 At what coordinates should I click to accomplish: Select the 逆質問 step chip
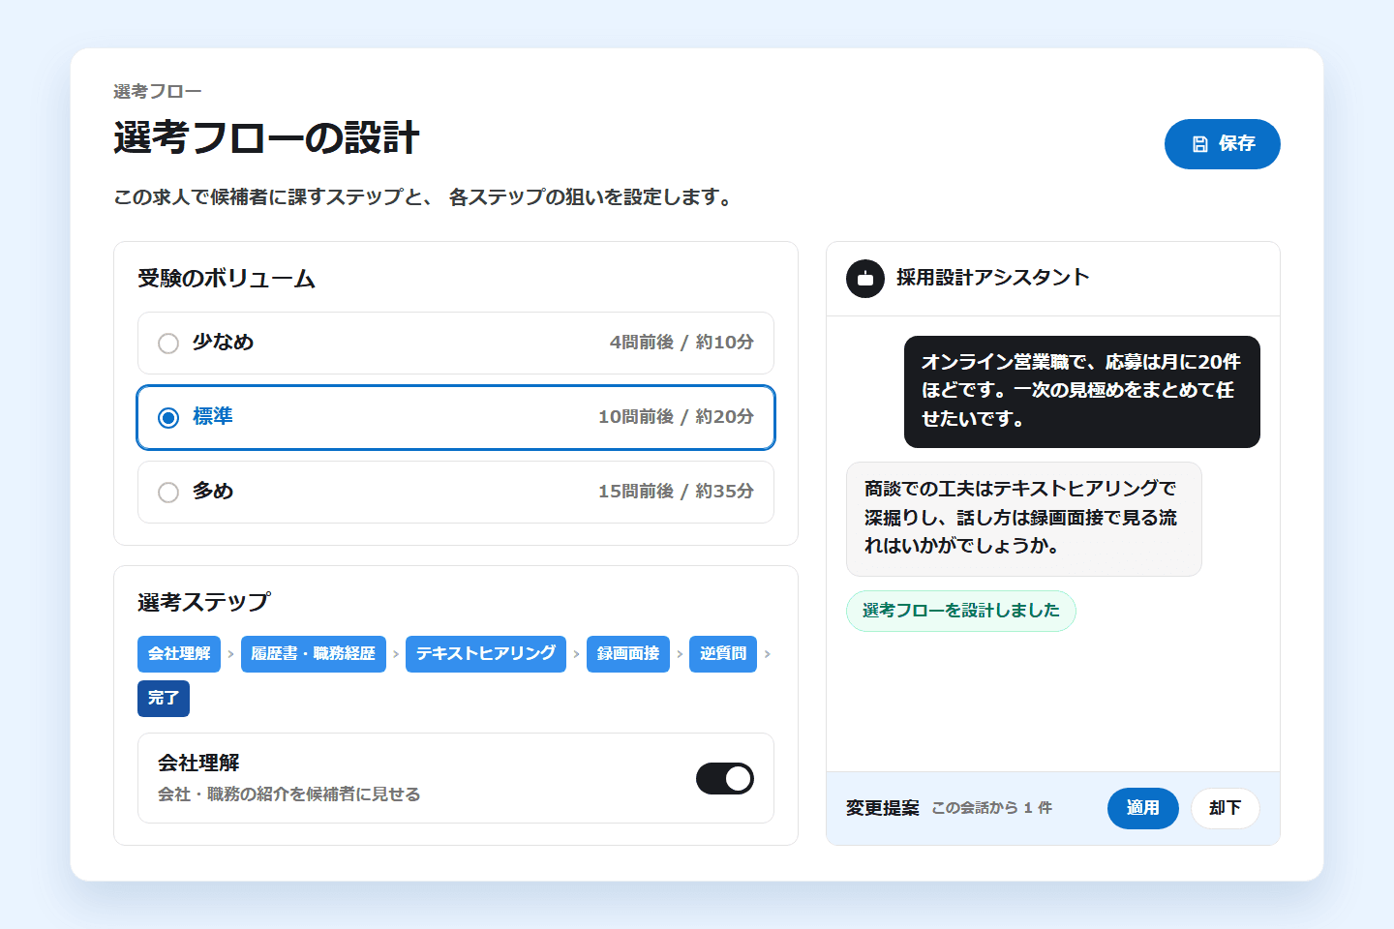pyautogui.click(x=723, y=654)
